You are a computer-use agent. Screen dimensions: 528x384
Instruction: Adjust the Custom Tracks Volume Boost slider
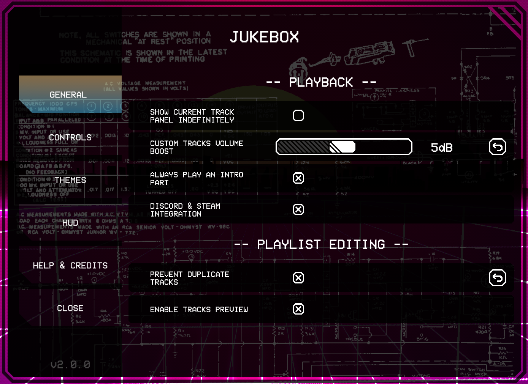pos(344,147)
